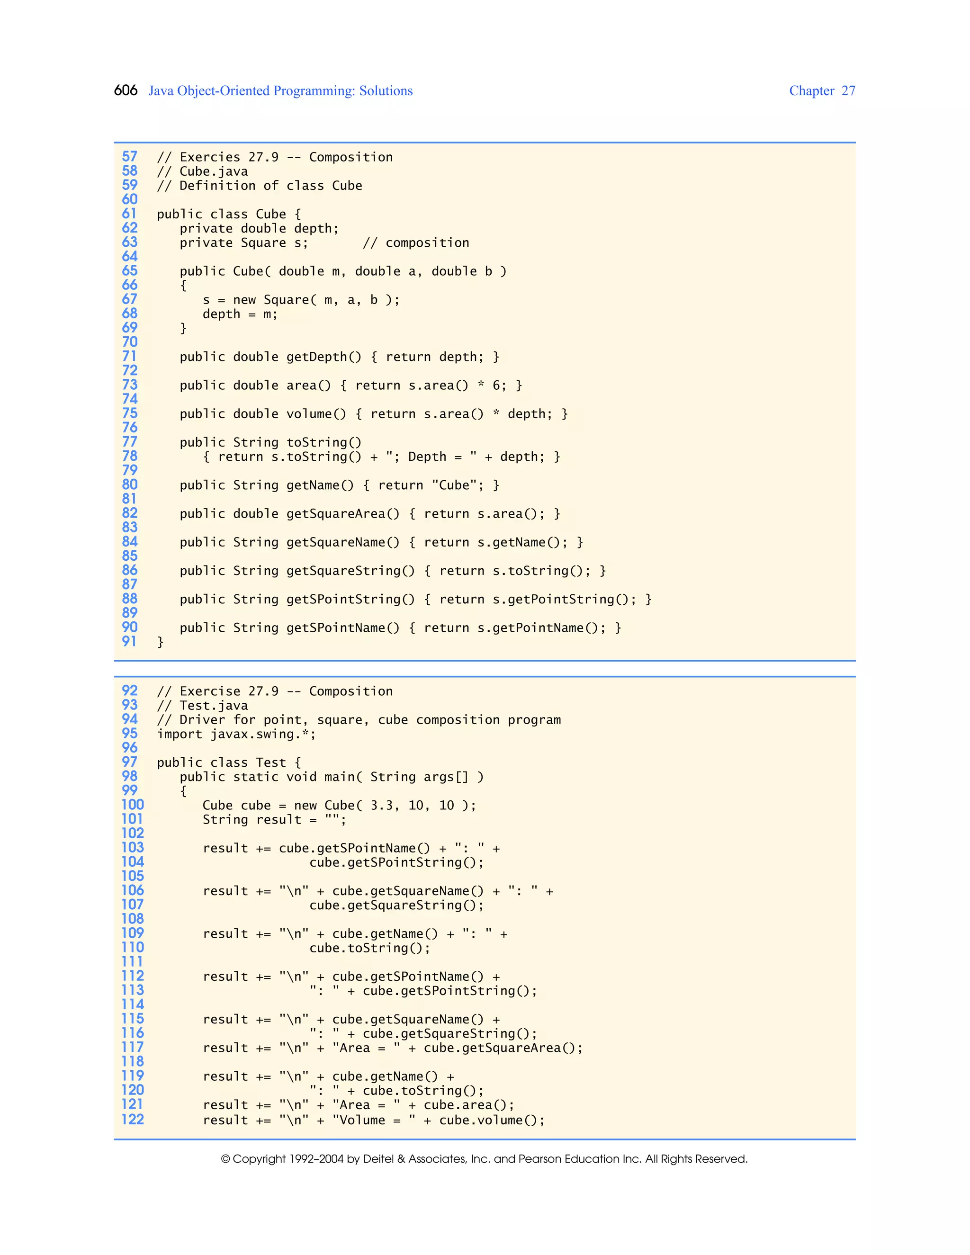Click 'public class Cube {' line
Screen dimensions: 970x1255
(x=229, y=215)
